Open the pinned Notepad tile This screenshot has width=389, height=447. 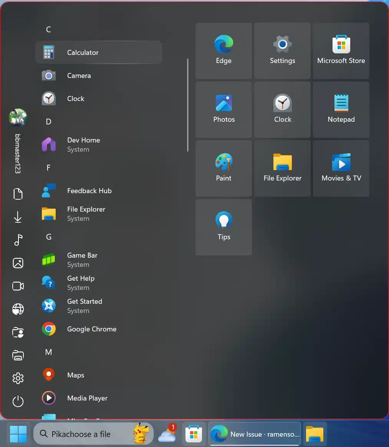coord(341,109)
